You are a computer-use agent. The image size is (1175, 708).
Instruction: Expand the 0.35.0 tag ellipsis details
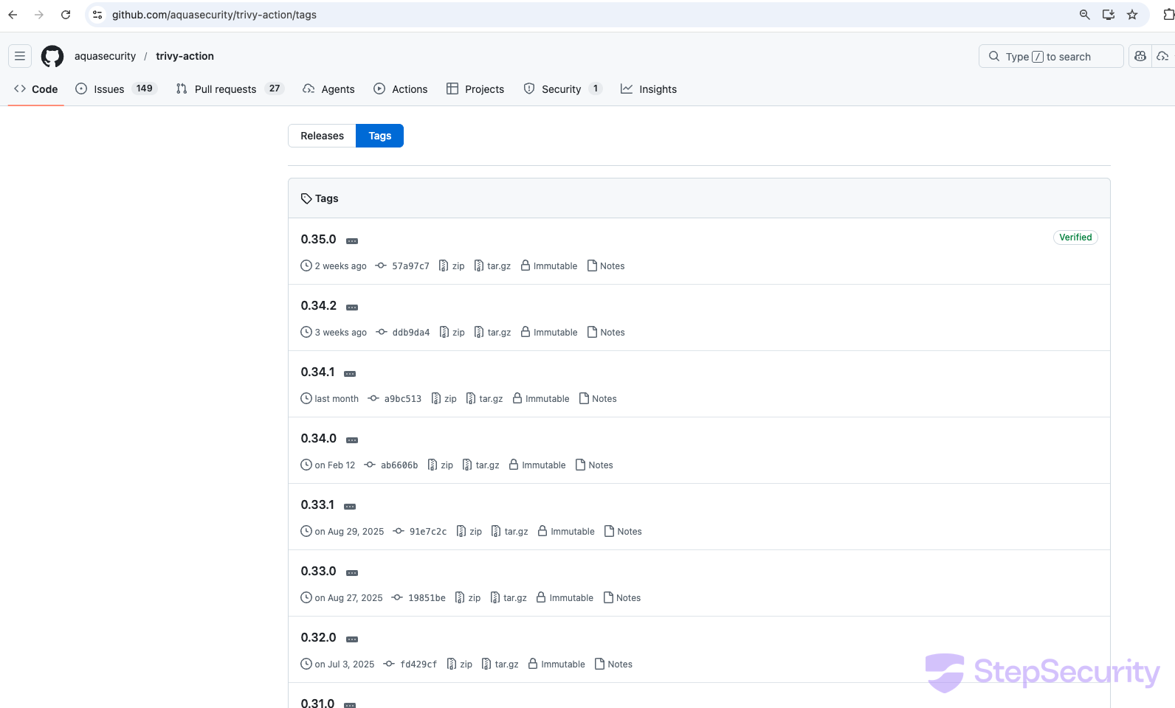click(352, 241)
